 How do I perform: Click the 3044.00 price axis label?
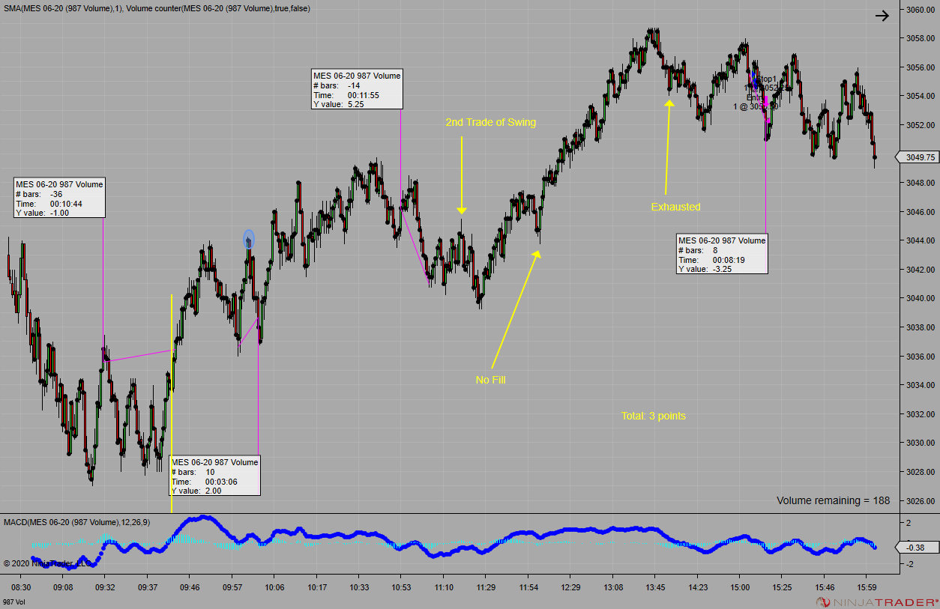[919, 240]
